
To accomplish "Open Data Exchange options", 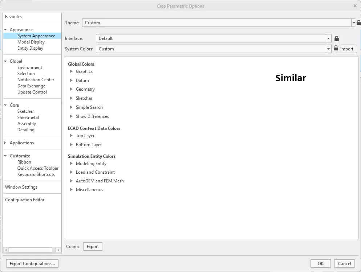I will tap(31, 86).
